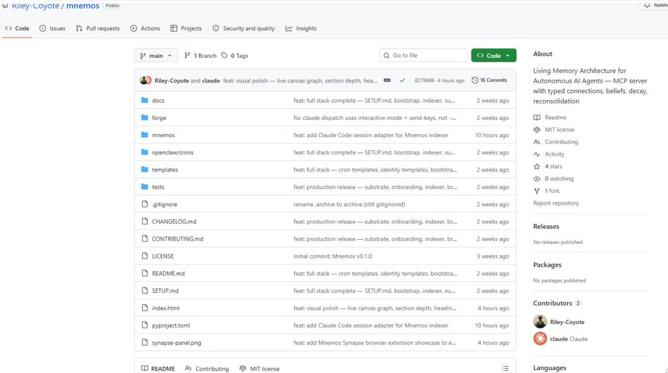Select the MIT license tab below file list

(259, 369)
